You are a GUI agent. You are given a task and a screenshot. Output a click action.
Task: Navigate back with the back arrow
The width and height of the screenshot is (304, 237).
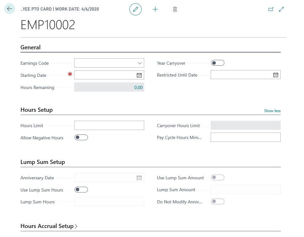(9, 9)
